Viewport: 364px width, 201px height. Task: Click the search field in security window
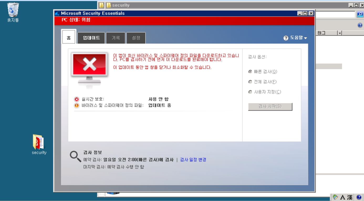pyautogui.click(x=335, y=14)
